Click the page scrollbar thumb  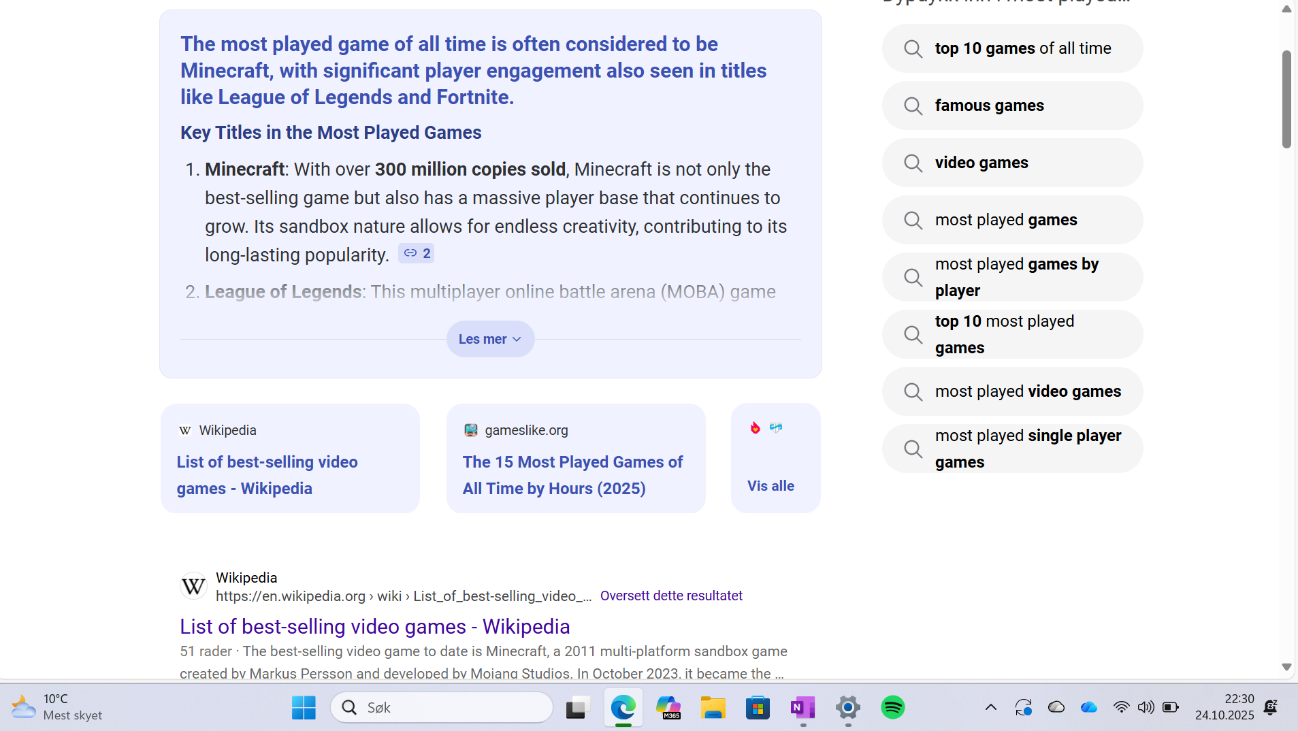1286,99
